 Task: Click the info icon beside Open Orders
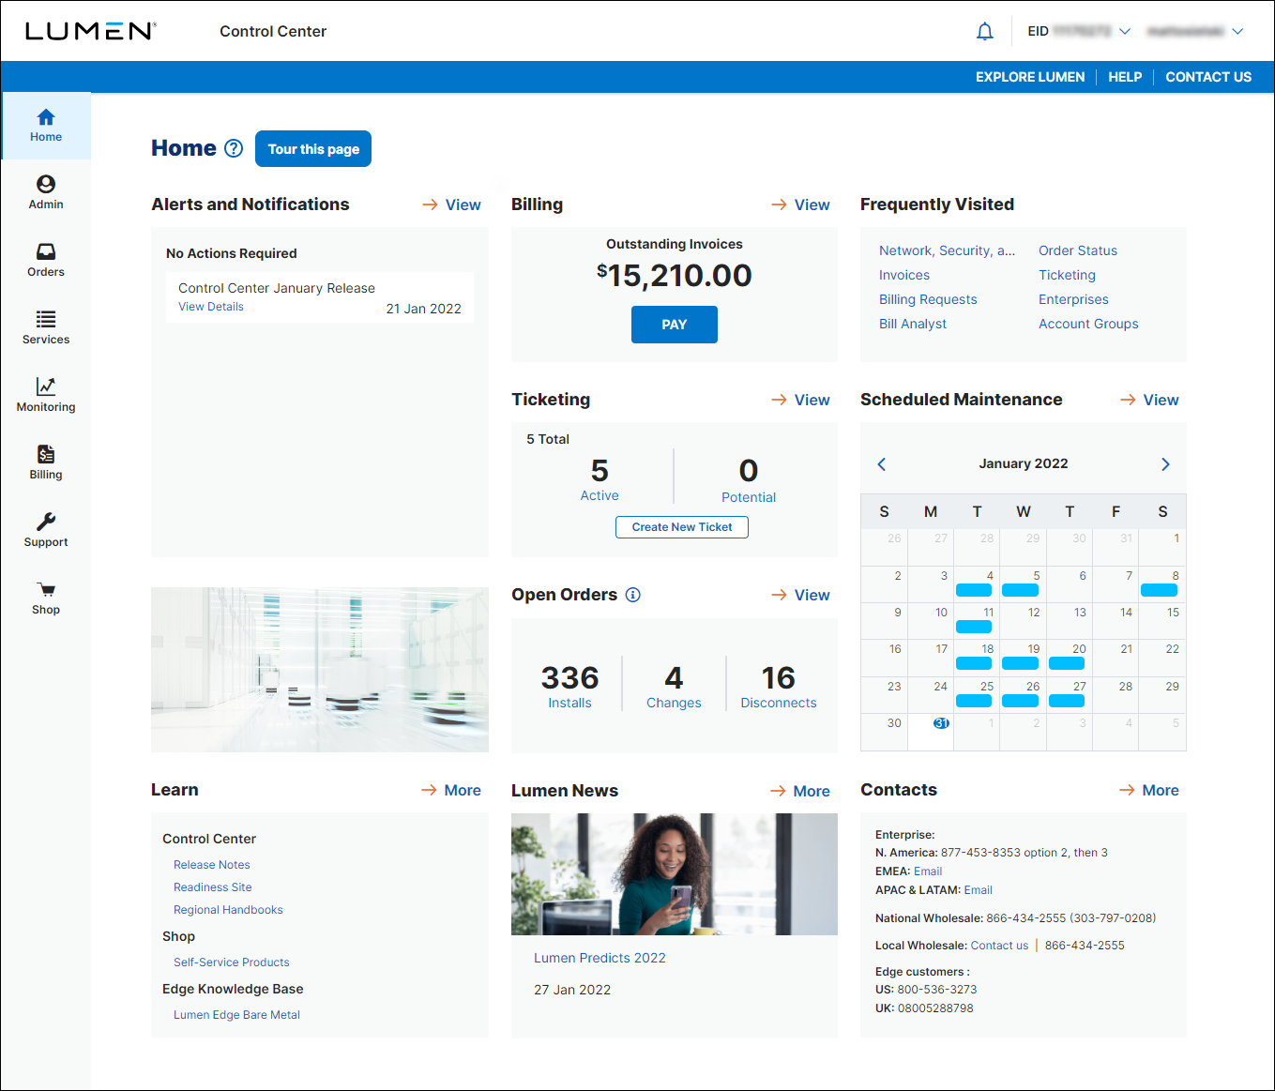pos(633,595)
